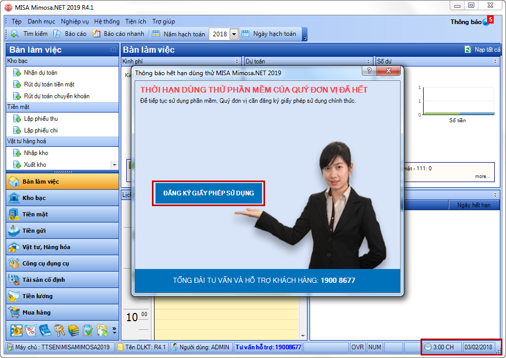Click the Năm hạch toán calendar icon

(x=156, y=34)
